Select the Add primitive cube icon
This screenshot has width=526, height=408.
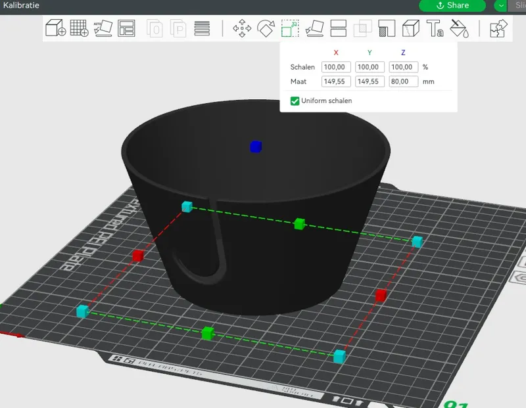coord(55,28)
